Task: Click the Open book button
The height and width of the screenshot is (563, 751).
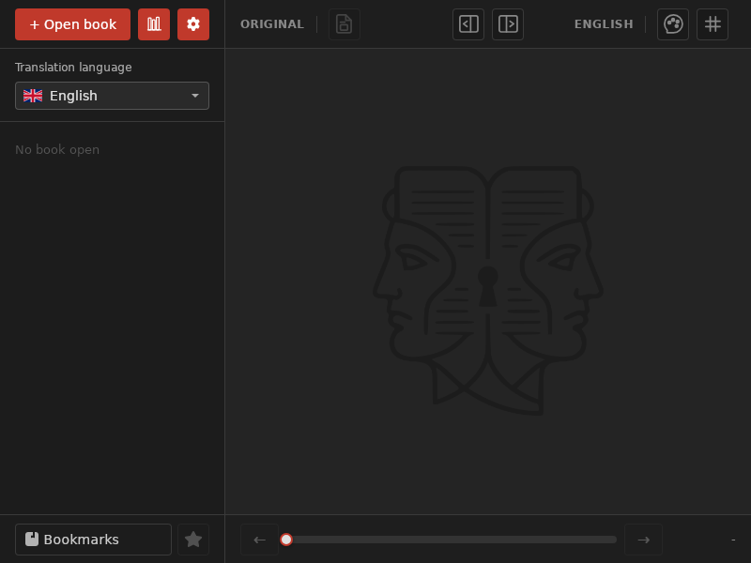Action: [x=72, y=24]
